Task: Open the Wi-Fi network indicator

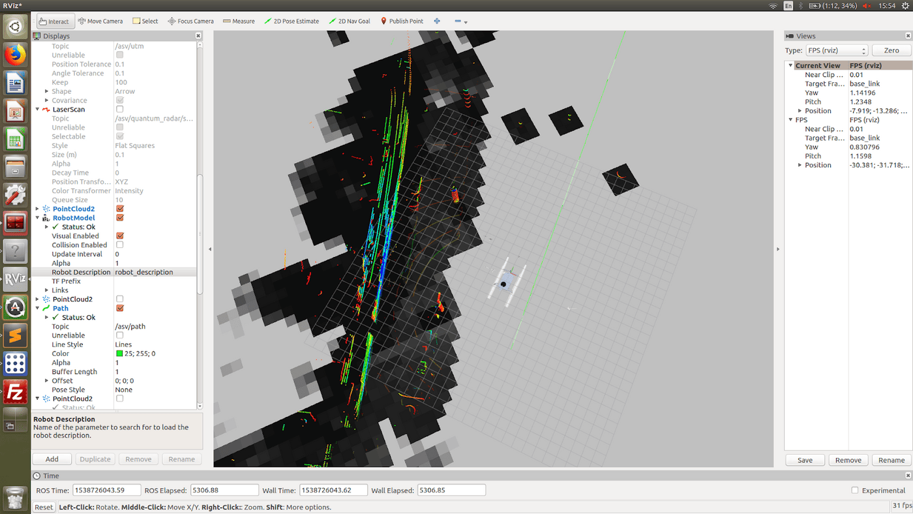Action: click(x=773, y=5)
